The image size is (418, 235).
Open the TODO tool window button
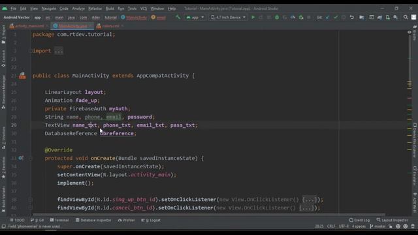click(17, 221)
